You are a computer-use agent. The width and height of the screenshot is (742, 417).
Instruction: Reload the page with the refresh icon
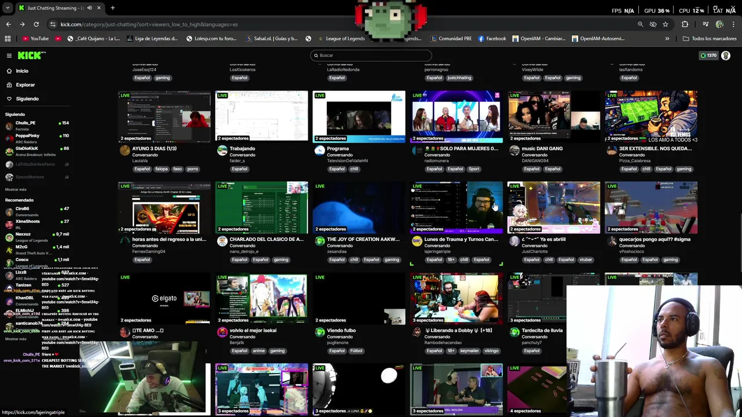coord(36,24)
